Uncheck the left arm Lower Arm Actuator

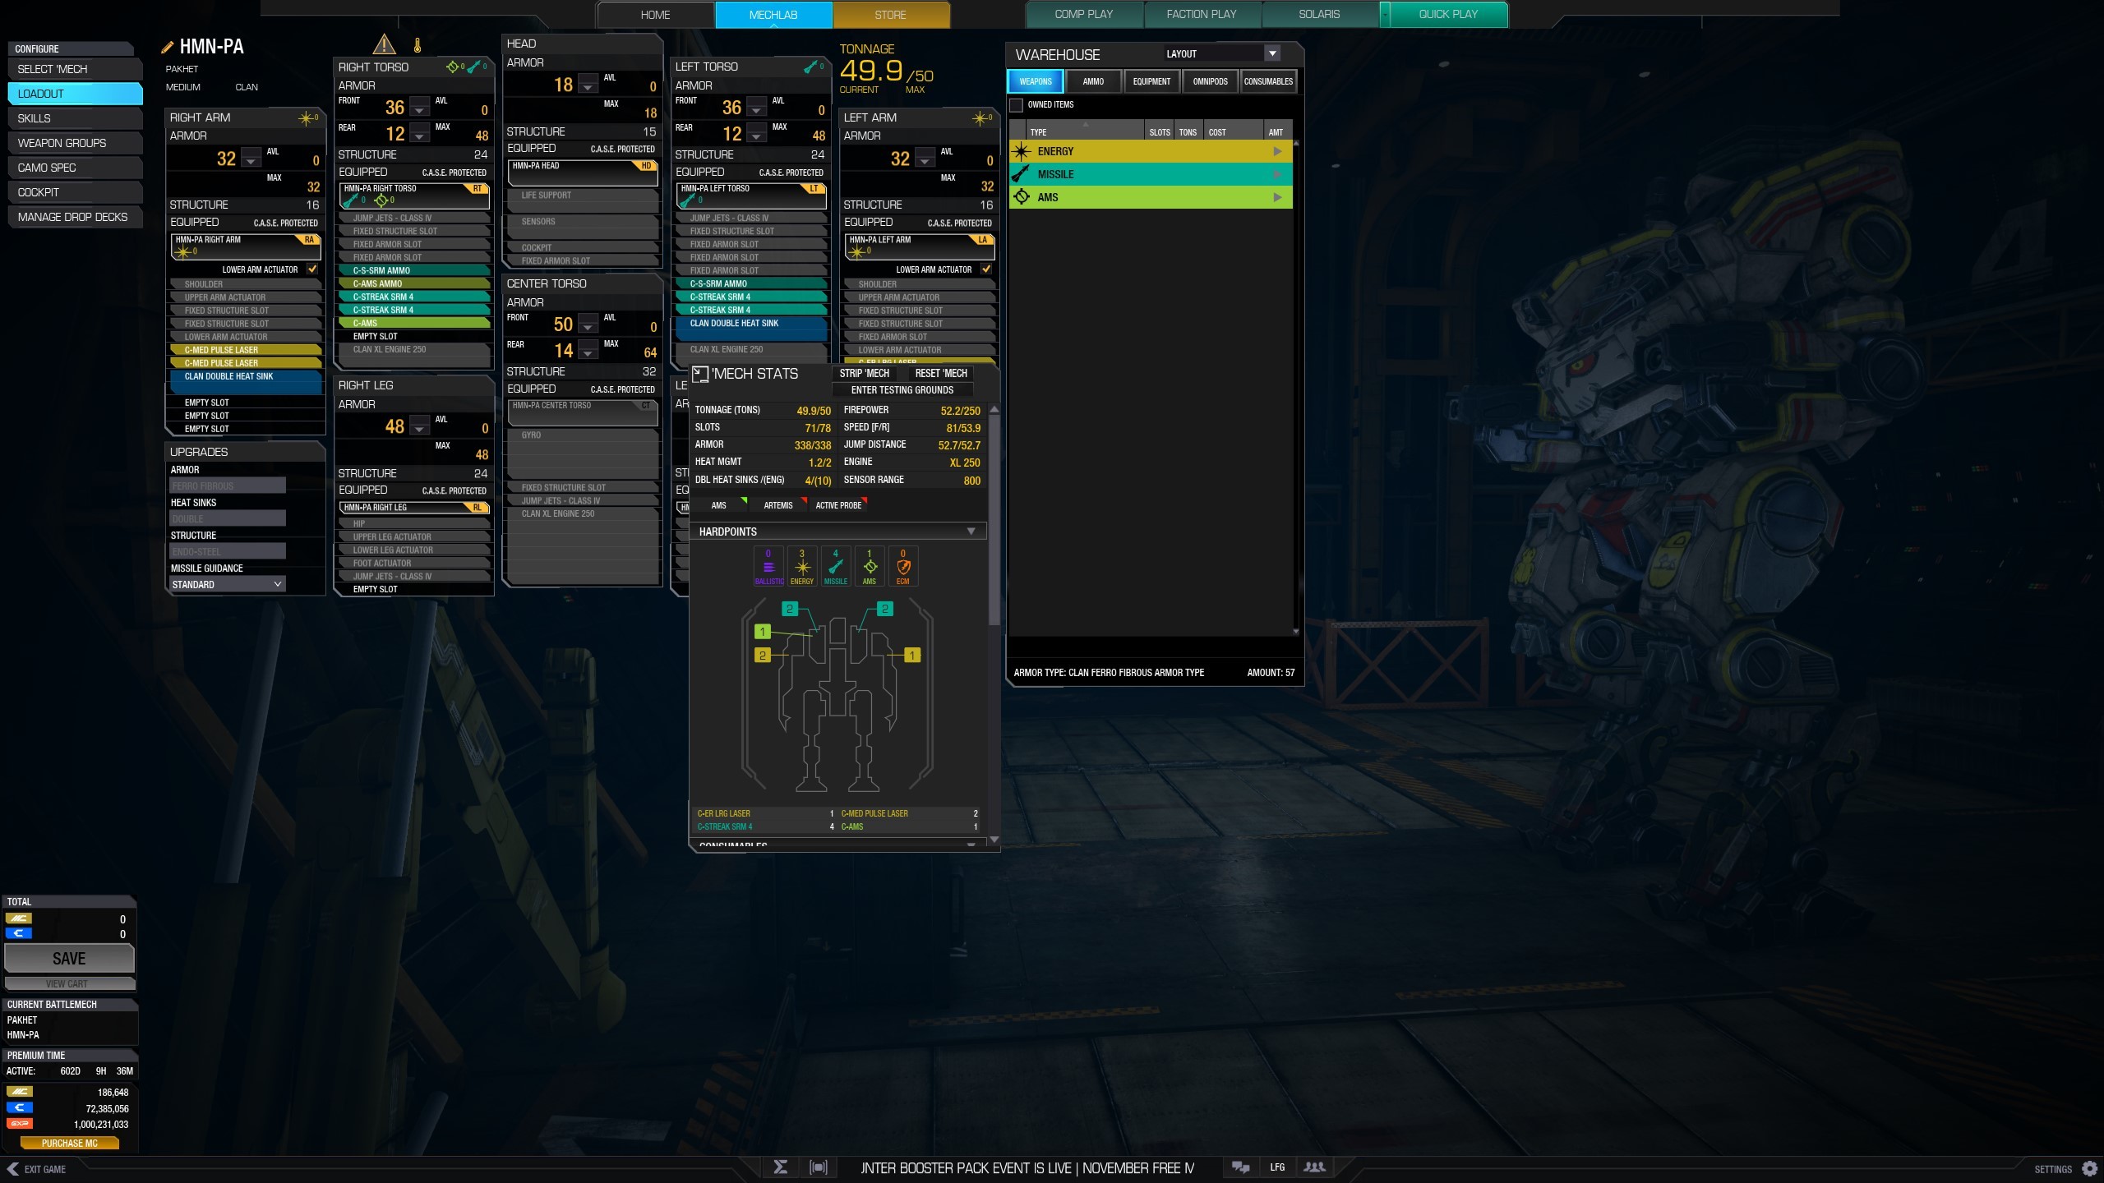987,269
